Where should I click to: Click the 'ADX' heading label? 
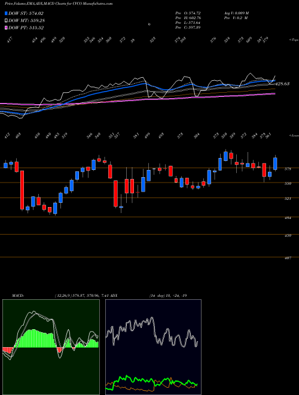click(114, 296)
